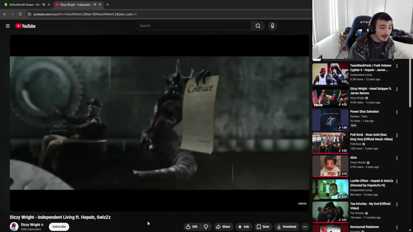Open options menu for Nocturnal Rainbows
The width and height of the screenshot is (413, 232).
tap(397, 227)
